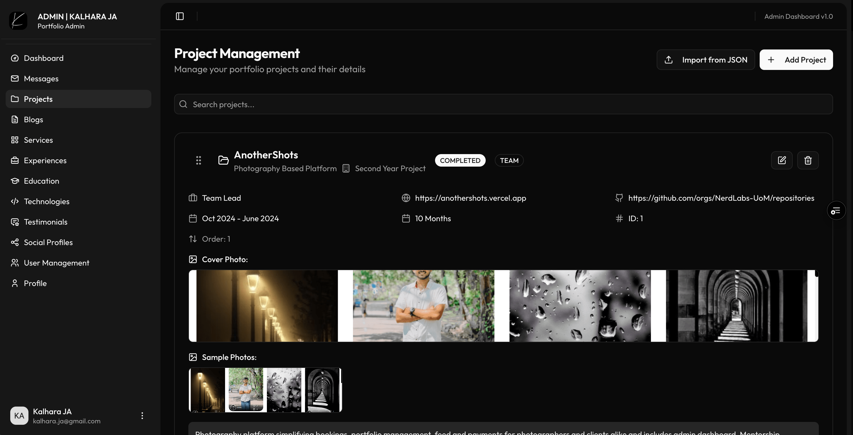Click the arched corridor sample photo thumbnail
Screen dimensions: 853x435
pyautogui.click(x=323, y=390)
